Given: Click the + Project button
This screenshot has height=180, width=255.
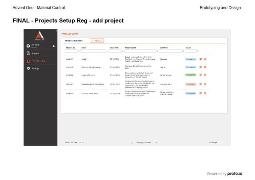Looking at the screenshot, I should click(x=97, y=40).
